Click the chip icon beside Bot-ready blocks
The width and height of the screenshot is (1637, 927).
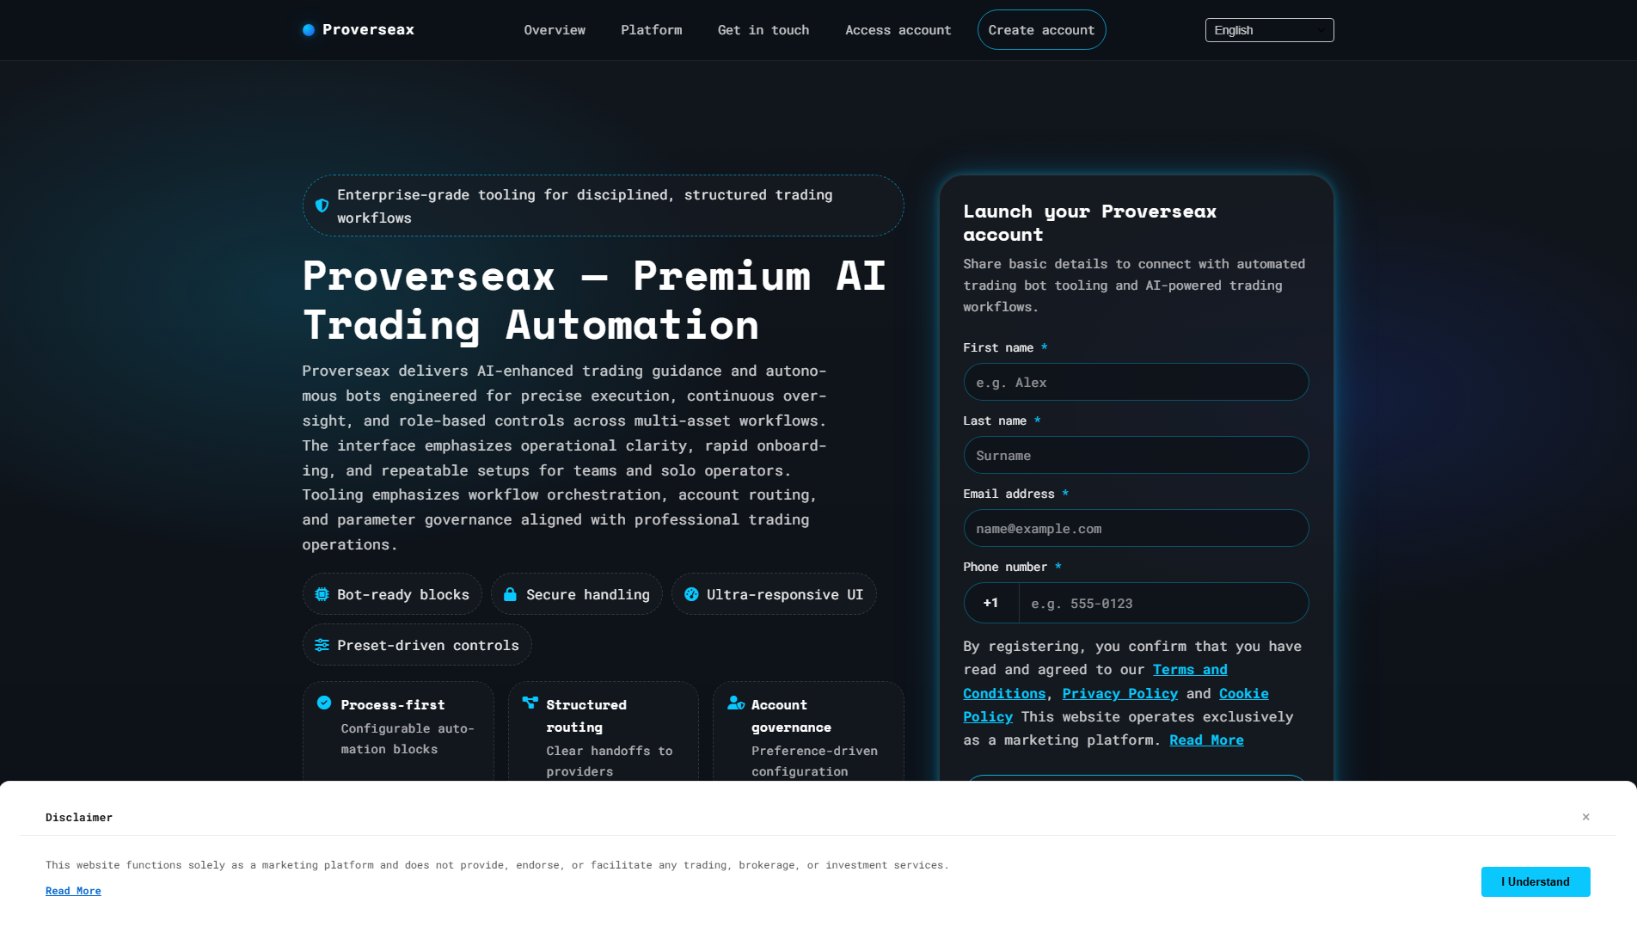click(x=322, y=594)
